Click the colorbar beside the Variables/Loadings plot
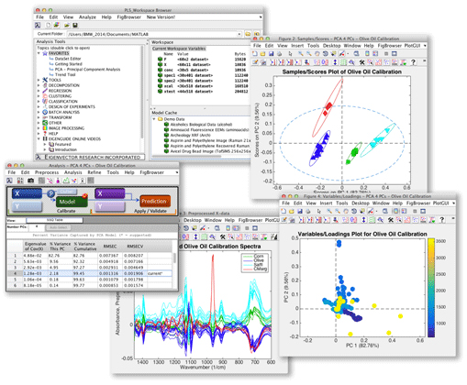 point(431,288)
